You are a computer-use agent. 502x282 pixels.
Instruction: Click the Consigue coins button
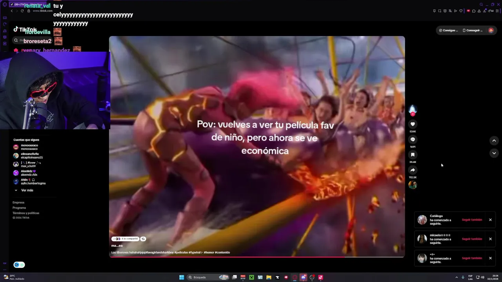[x=448, y=30]
